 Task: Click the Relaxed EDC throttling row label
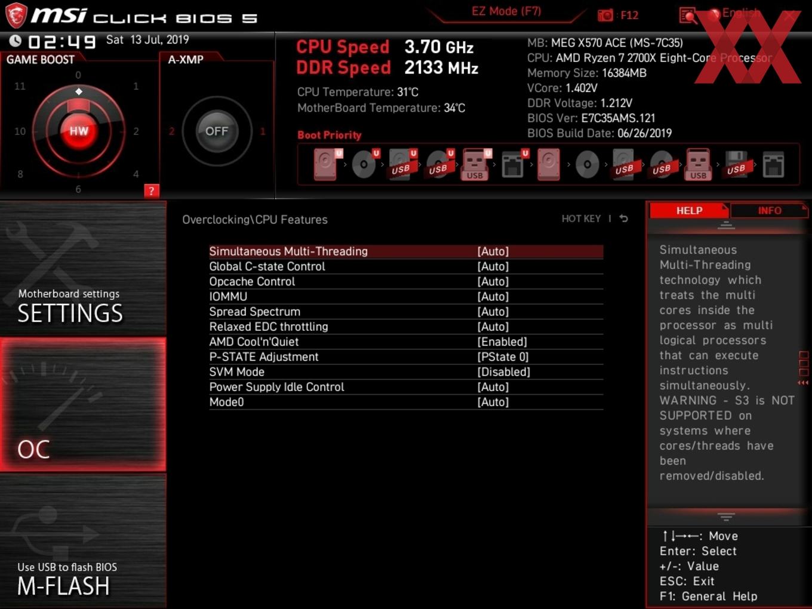(x=269, y=327)
